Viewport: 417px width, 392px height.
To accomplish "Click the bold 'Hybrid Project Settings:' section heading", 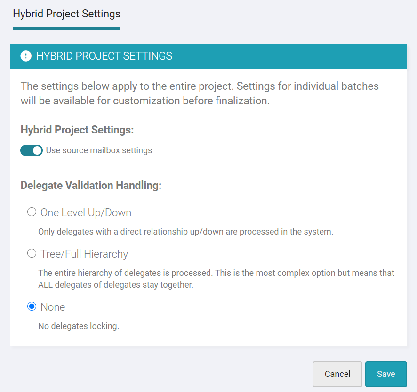I will [77, 130].
